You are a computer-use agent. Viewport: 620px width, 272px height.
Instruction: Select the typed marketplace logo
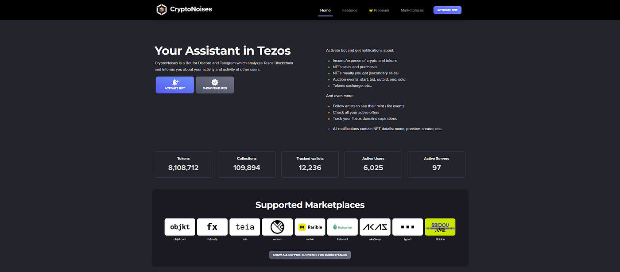click(x=407, y=227)
